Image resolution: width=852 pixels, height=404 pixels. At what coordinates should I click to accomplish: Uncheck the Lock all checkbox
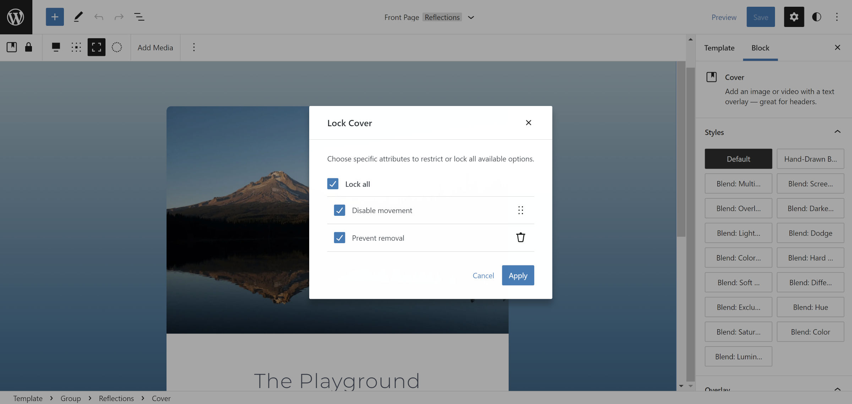pos(333,184)
